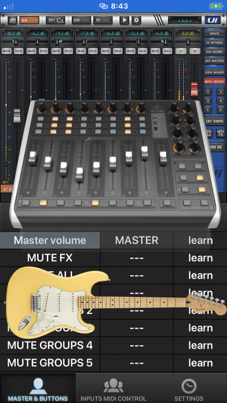Click the green play button on master strip
Viewport: 227px width, 403px height.
pos(182,51)
